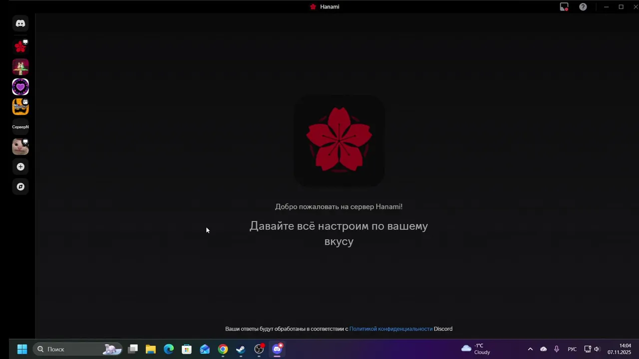Open Task View on the taskbar
The image size is (639, 359).
pos(133,349)
